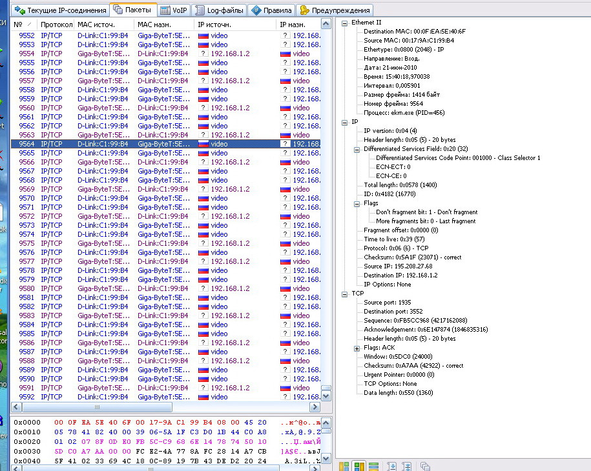Select the Ethertype: 0x0800 line

click(x=404, y=50)
